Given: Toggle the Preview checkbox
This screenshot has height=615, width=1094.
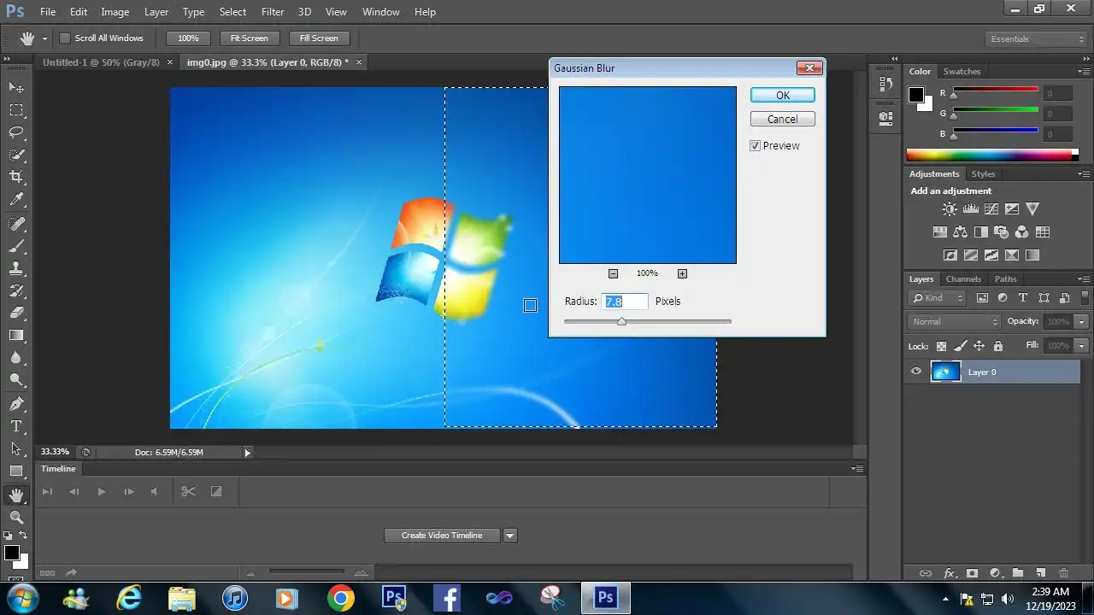Looking at the screenshot, I should point(755,146).
